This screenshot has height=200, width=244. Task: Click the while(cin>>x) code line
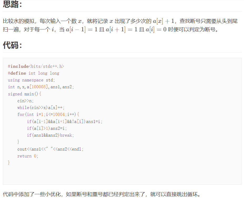41,107
